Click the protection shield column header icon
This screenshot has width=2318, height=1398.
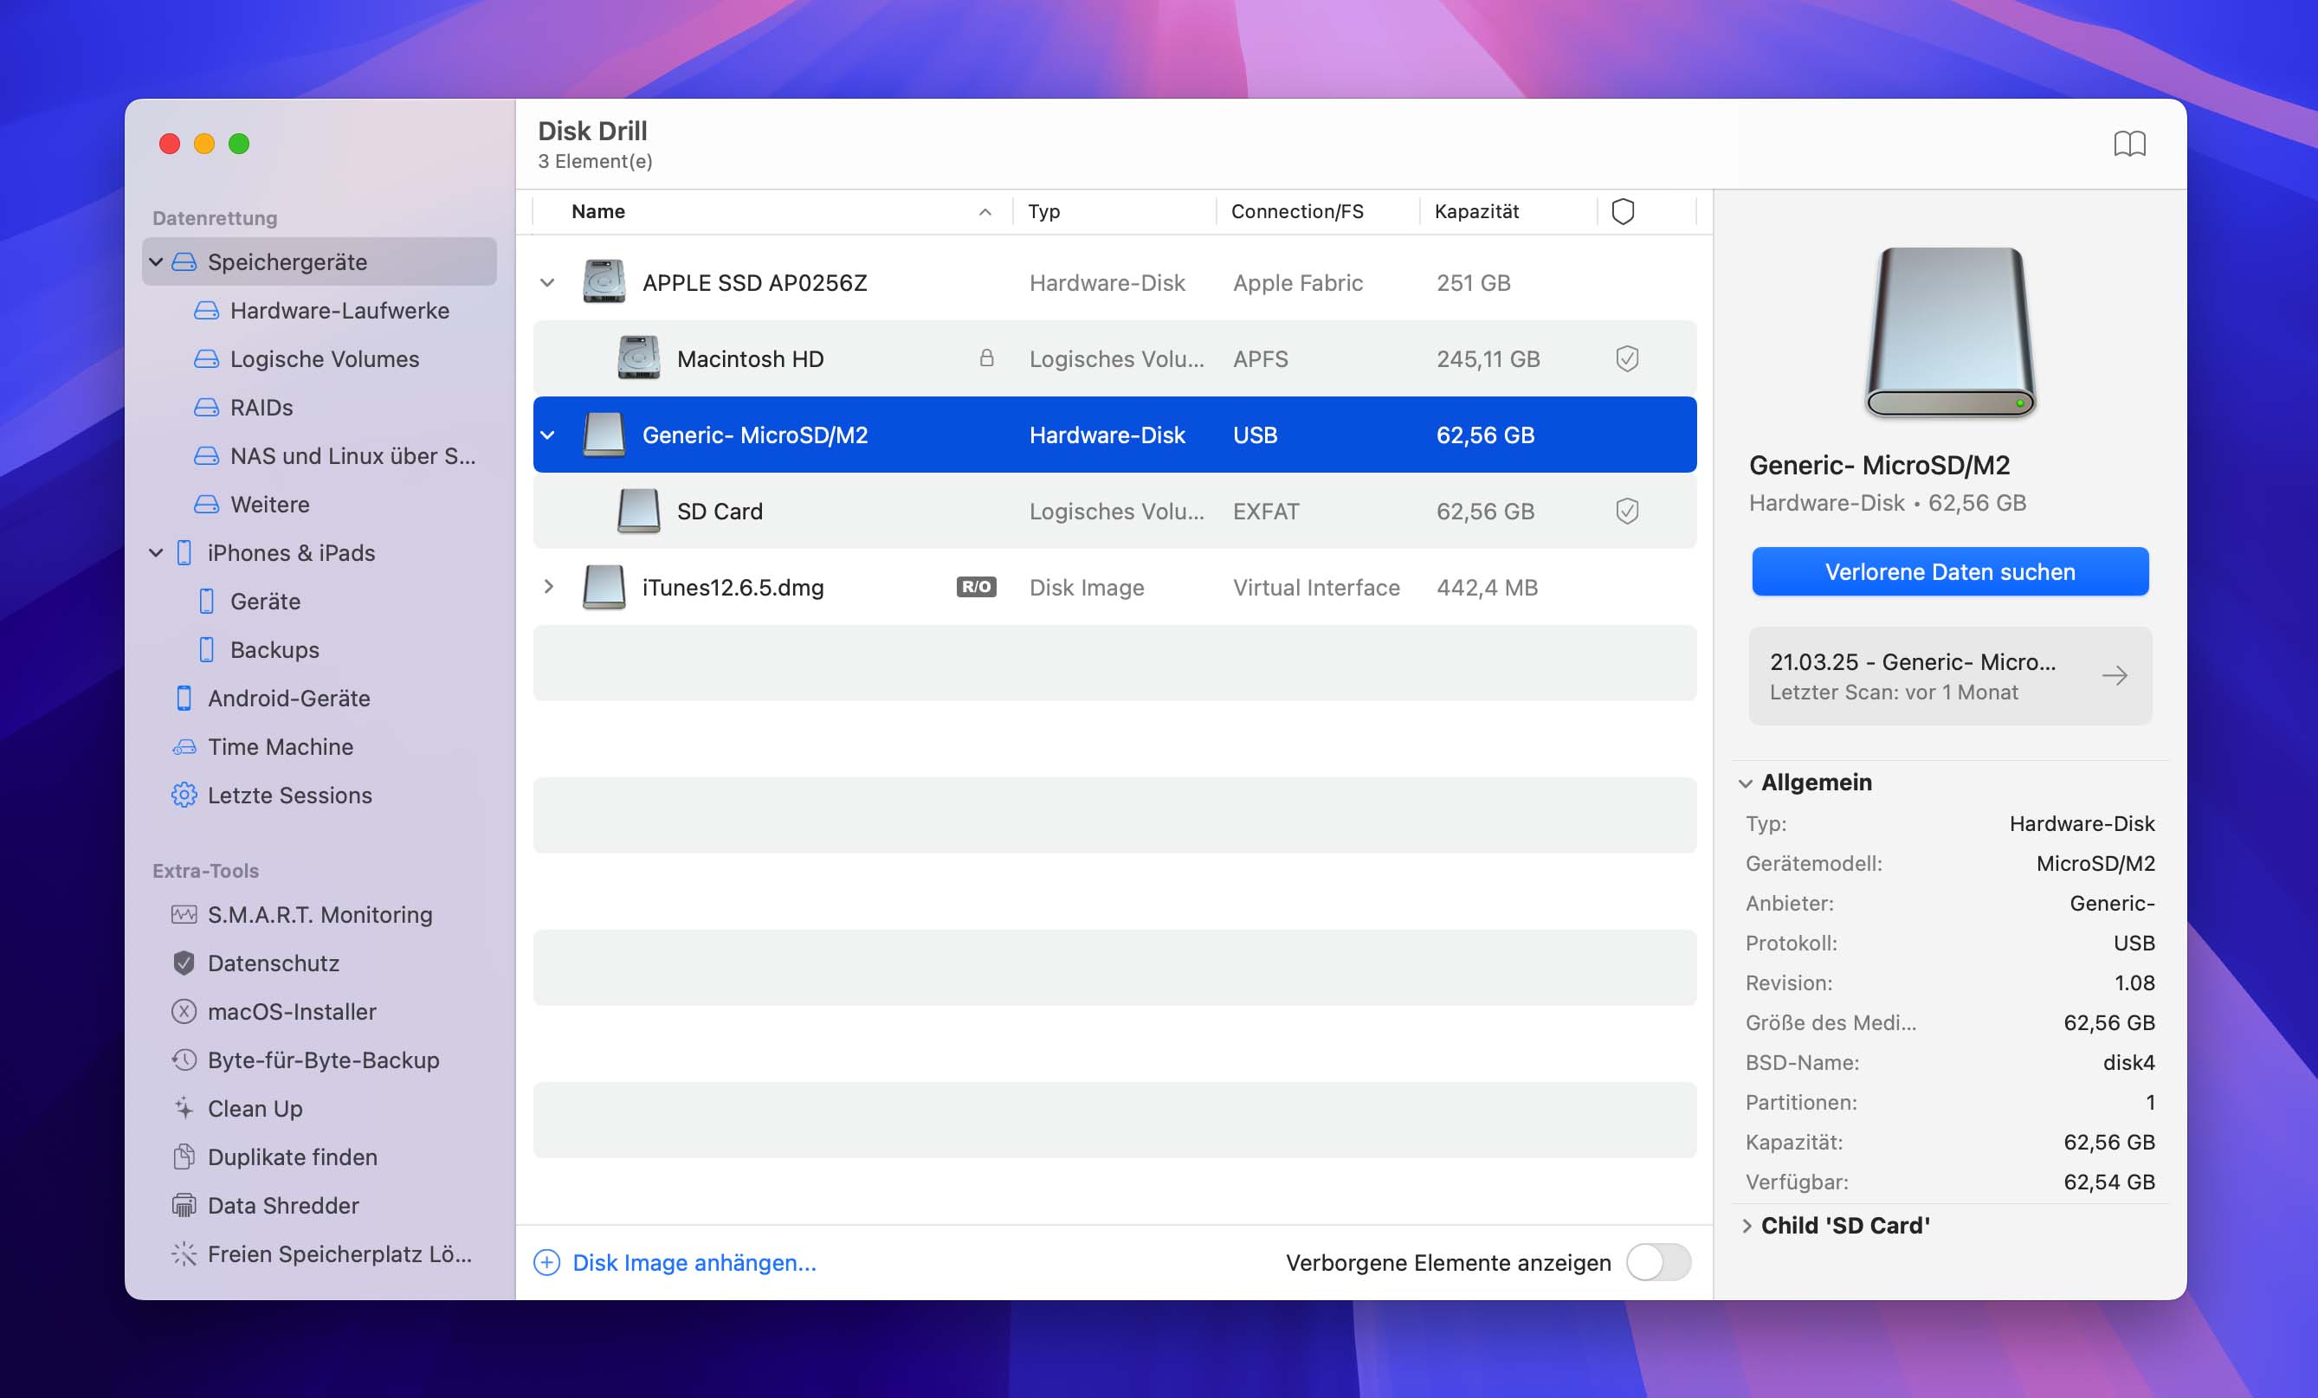1623,212
